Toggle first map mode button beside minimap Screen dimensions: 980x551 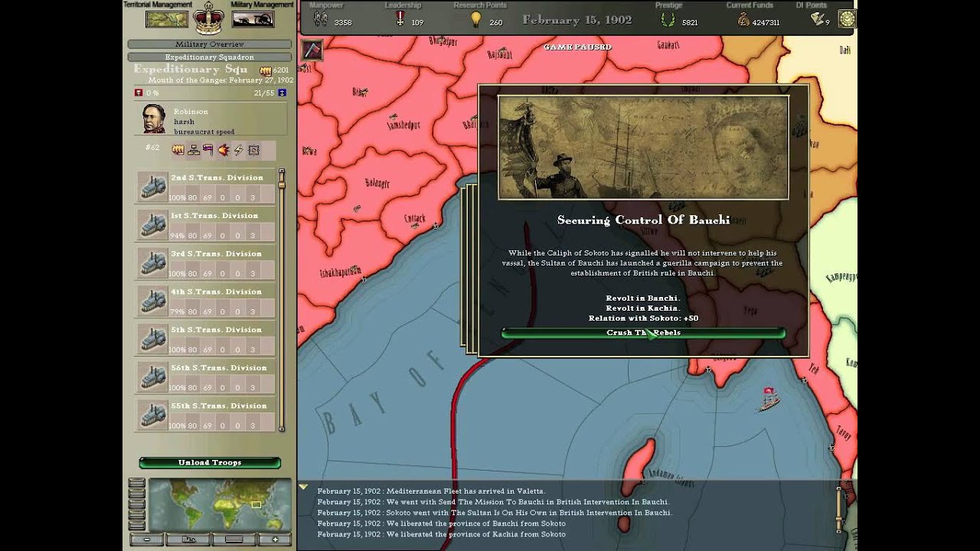pyautogui.click(x=136, y=483)
